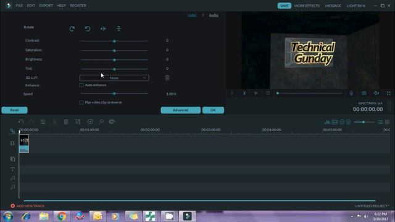The image size is (395, 222).
Task: Toggle the timeline link/snap icon
Action: click(12, 131)
